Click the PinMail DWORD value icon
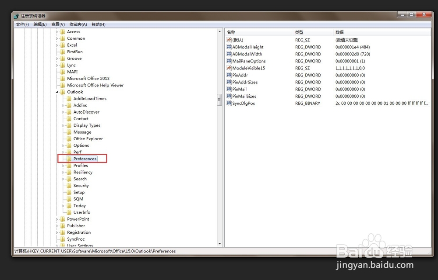The width and height of the screenshot is (438, 280). (x=229, y=89)
